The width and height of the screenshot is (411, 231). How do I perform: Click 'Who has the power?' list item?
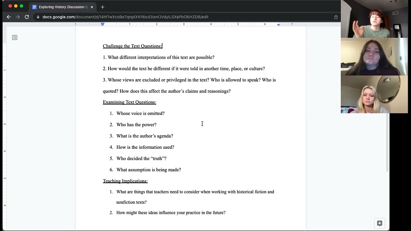(136, 124)
